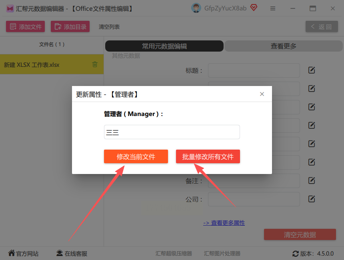344x260 pixels.
Task: Click the edit icon for 公司
Action: click(312, 199)
